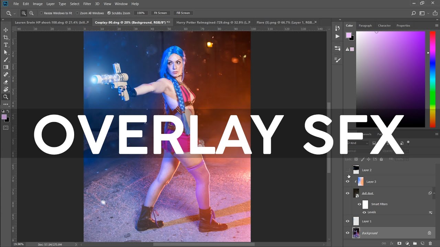
Task: Select the Crop tool
Action: (5, 37)
